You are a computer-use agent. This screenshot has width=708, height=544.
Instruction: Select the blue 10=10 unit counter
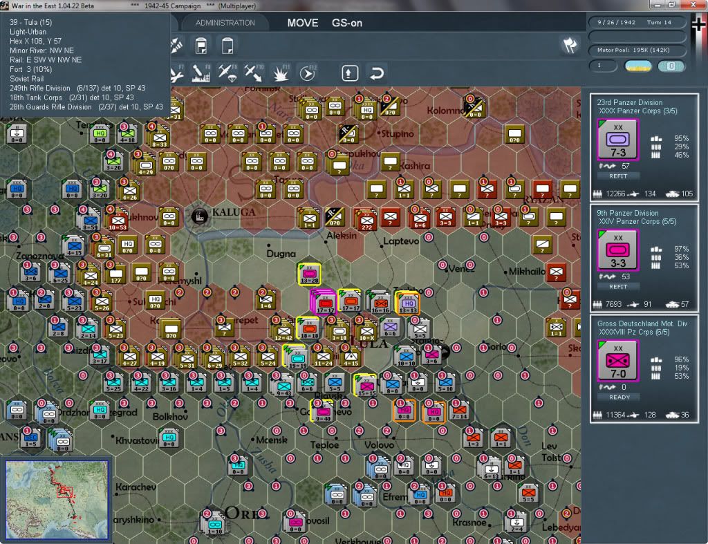click(405, 357)
